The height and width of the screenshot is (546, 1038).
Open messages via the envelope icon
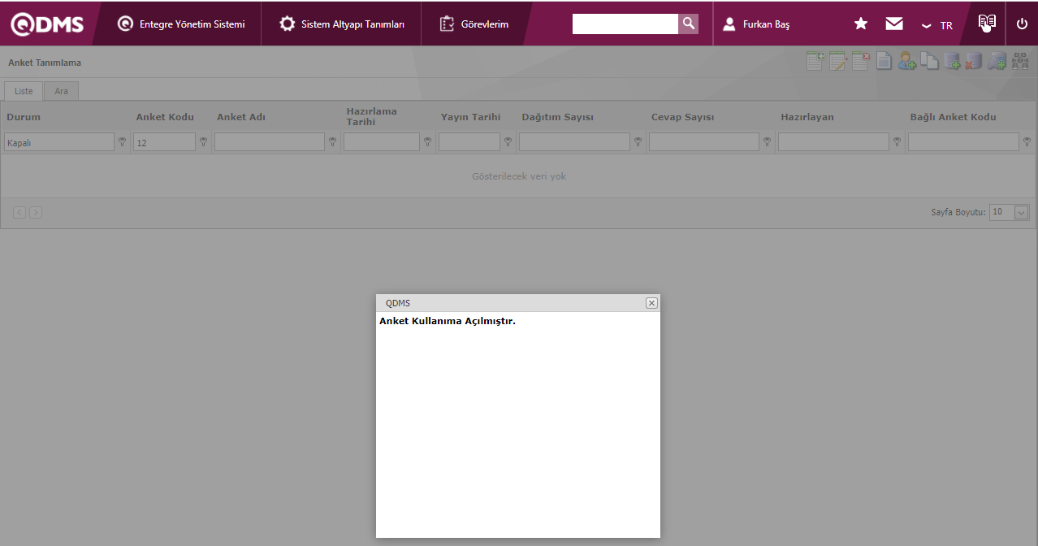click(x=894, y=24)
